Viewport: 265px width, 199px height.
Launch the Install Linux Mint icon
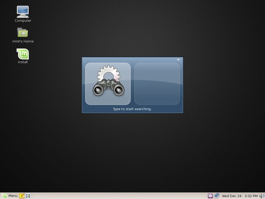23,54
